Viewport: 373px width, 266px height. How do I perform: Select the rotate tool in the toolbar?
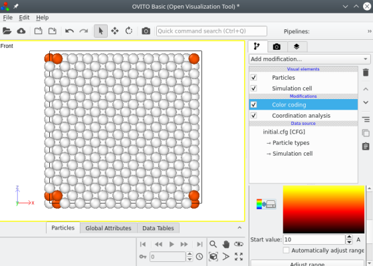129,31
